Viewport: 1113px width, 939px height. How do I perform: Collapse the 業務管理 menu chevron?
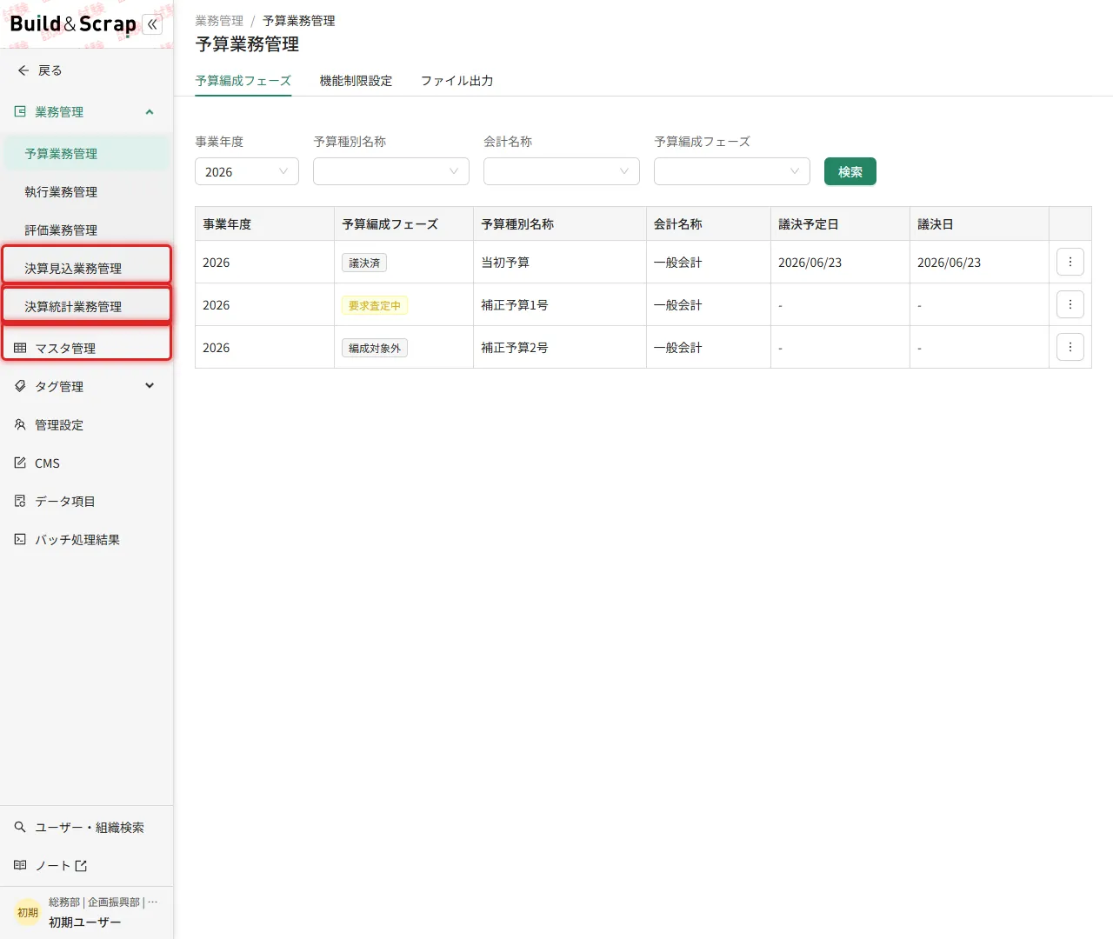[x=150, y=111]
